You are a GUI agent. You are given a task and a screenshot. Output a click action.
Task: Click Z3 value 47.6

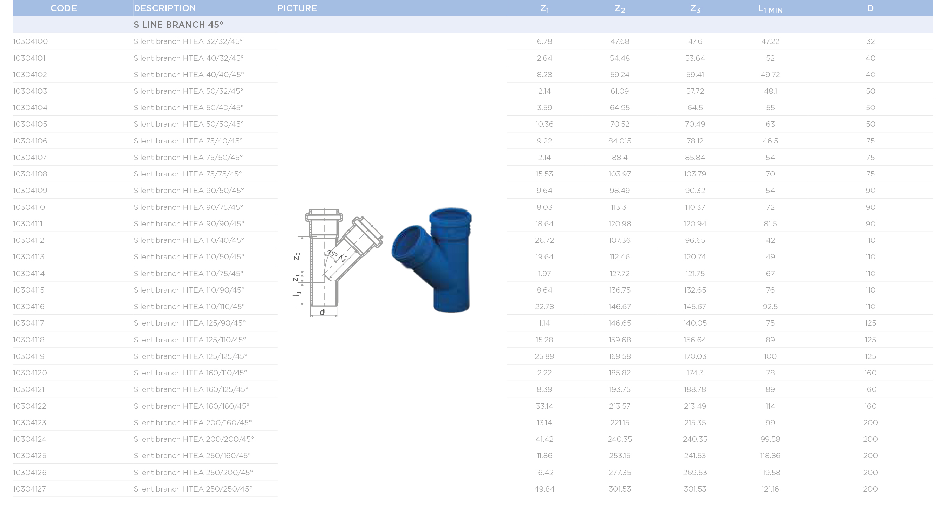695,41
